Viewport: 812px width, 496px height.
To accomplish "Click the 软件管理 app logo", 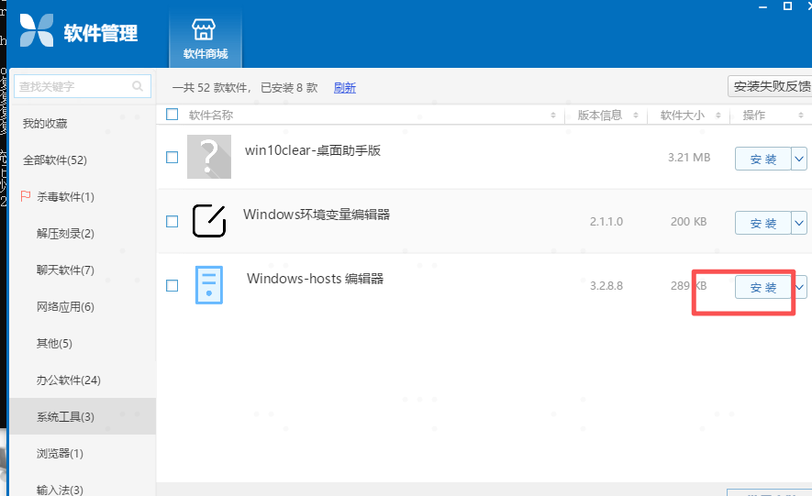I will tap(36, 33).
